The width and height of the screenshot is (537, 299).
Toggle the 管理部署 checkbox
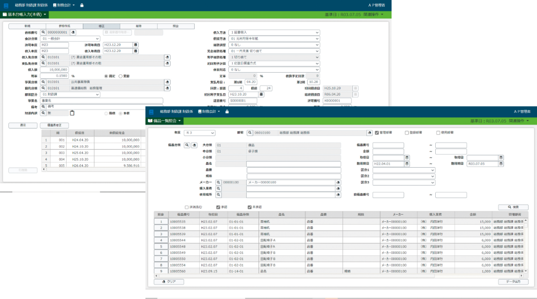(x=376, y=133)
